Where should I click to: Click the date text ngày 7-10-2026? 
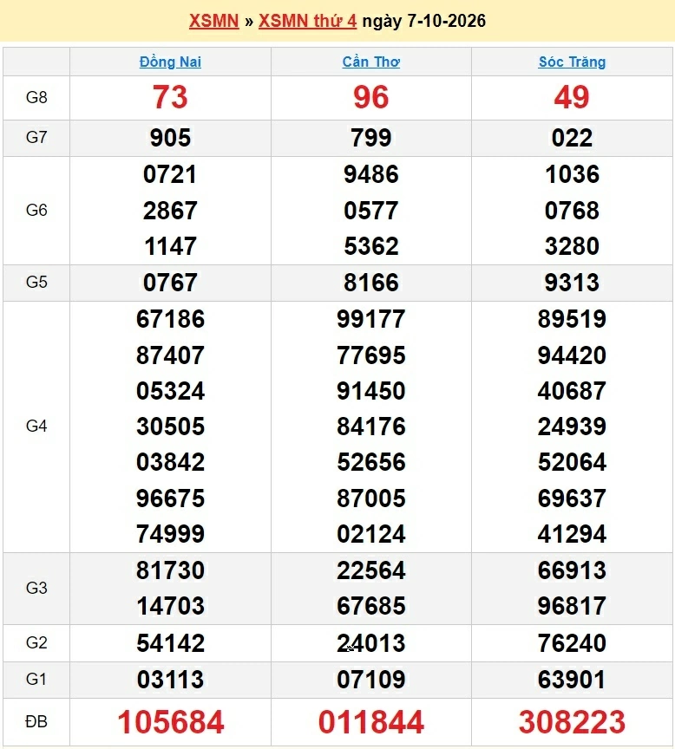tap(424, 21)
